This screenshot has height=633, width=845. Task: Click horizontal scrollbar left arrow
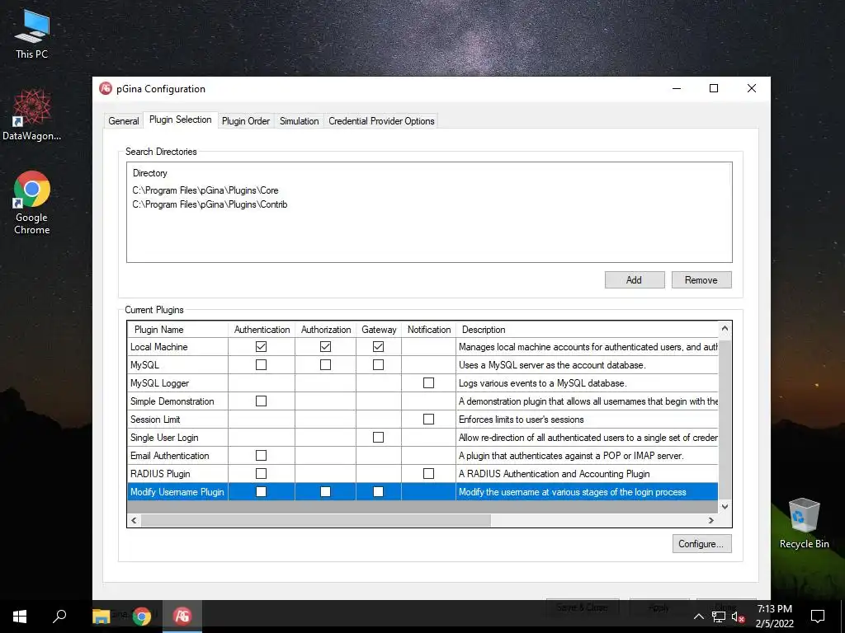[x=134, y=521]
